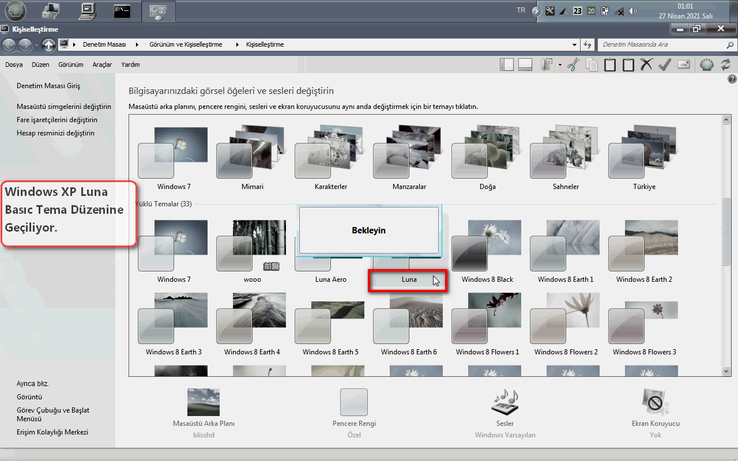Expand the arrow after Görünüm ve Kişiselleştirme
Screen dimensions: 738x461
(236, 44)
